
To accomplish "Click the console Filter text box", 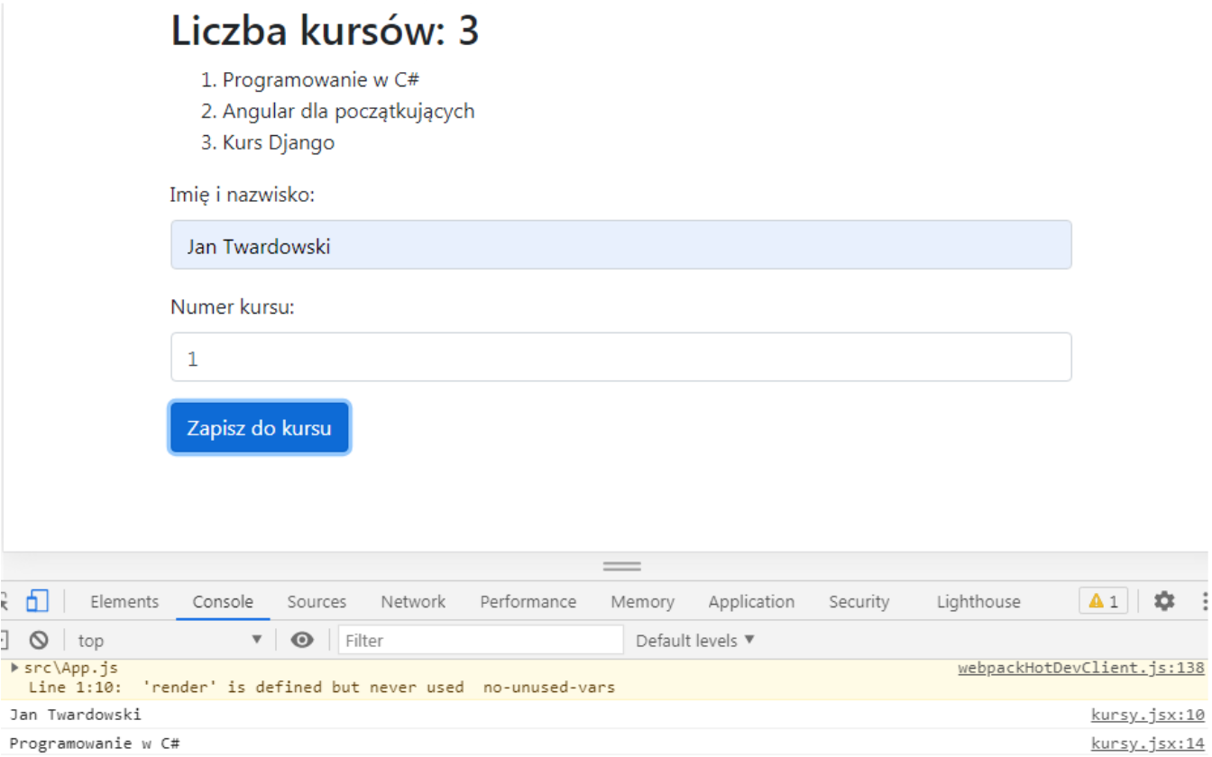I will pyautogui.click(x=480, y=641).
